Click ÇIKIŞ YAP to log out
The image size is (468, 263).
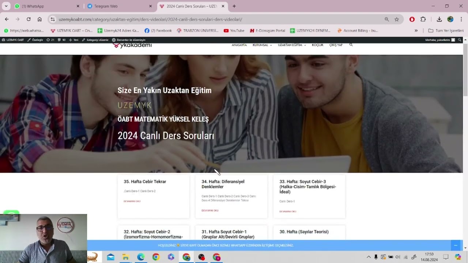point(336,45)
